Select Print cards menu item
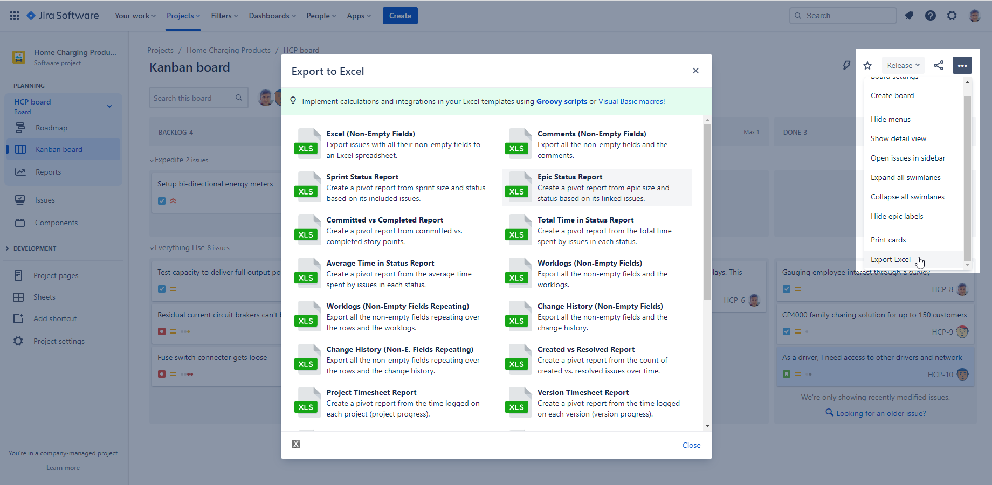992x485 pixels. pos(913,240)
